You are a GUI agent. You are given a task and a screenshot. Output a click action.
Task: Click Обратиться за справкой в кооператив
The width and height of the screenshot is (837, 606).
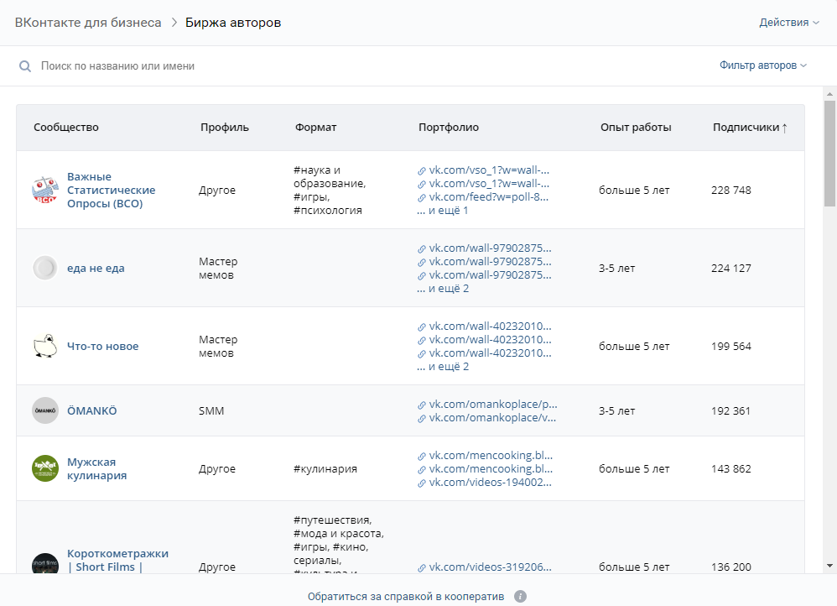406,597
